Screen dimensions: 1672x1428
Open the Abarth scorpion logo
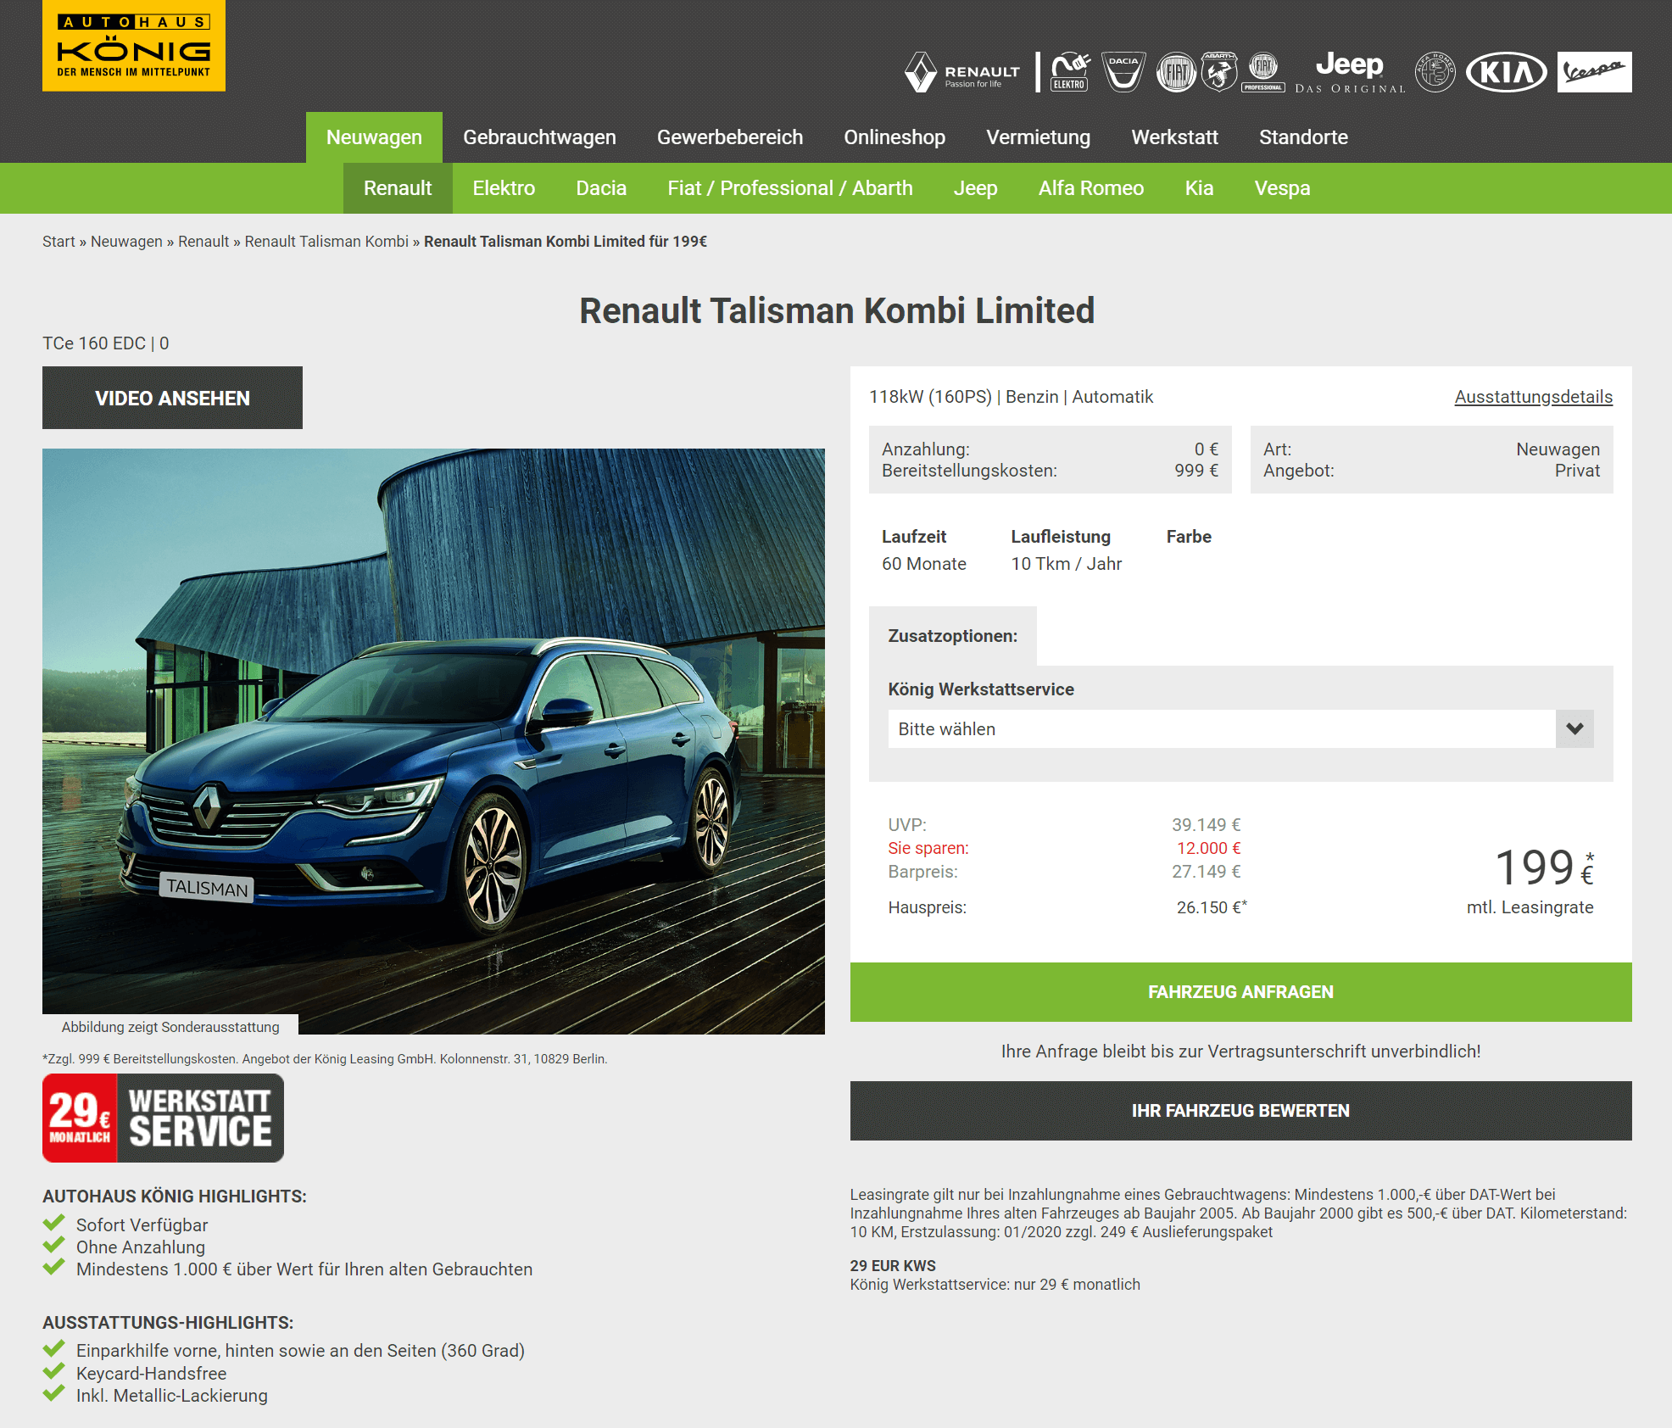1219,72
